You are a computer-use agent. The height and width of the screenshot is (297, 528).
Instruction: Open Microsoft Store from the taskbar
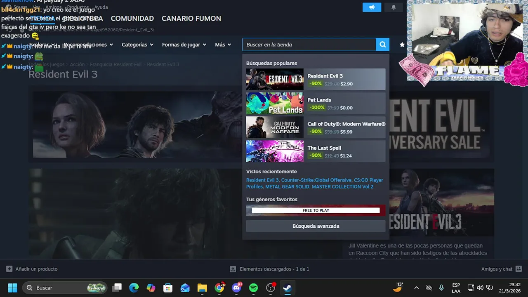[x=168, y=288]
